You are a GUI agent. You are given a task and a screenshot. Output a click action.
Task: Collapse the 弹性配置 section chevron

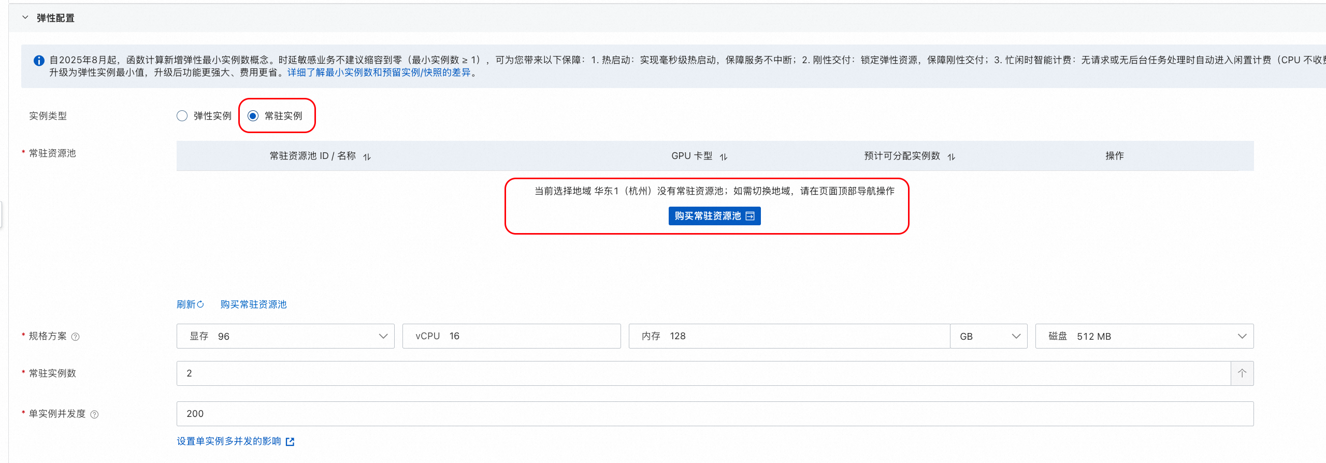[x=25, y=18]
